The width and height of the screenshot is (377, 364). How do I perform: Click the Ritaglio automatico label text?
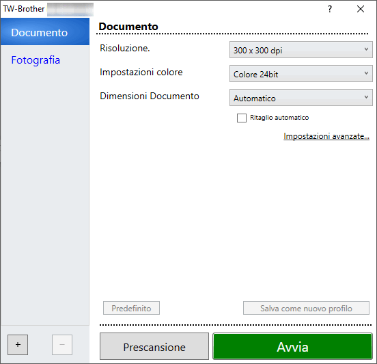[x=279, y=118]
